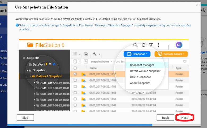Click the Back button
Image resolution: width=207 pixels, height=128 pixels.
(x=165, y=117)
